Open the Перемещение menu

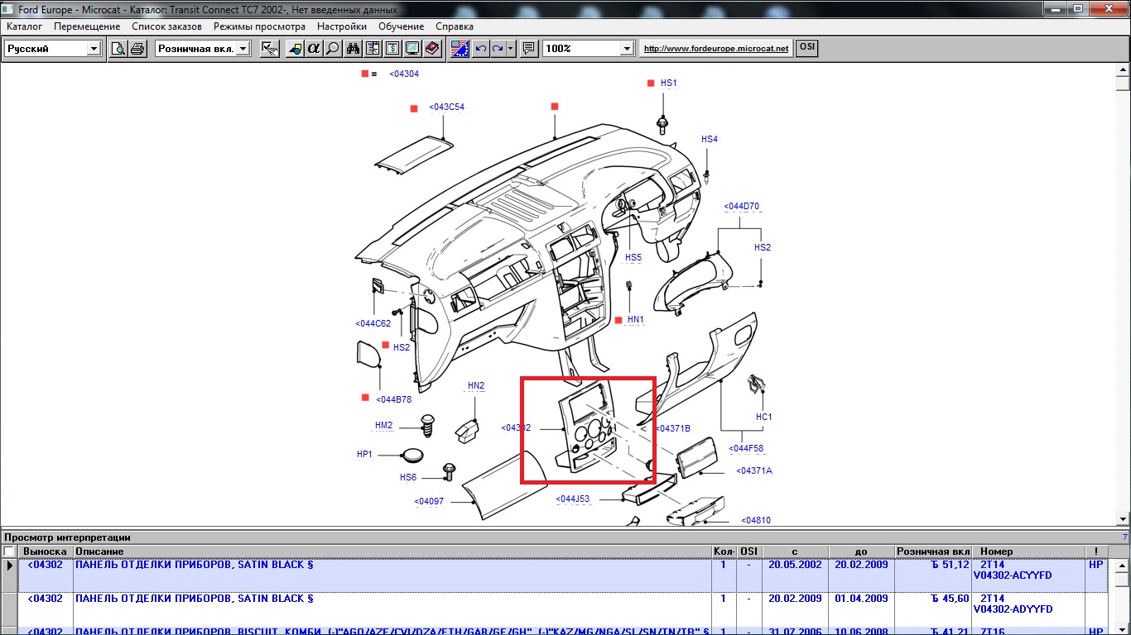[87, 26]
